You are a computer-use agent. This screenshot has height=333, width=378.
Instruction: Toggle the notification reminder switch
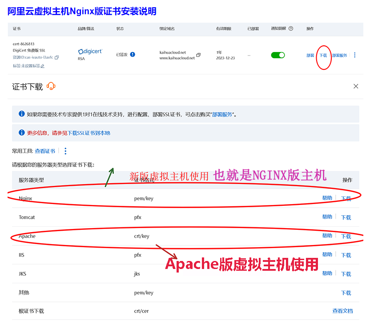[278, 55]
